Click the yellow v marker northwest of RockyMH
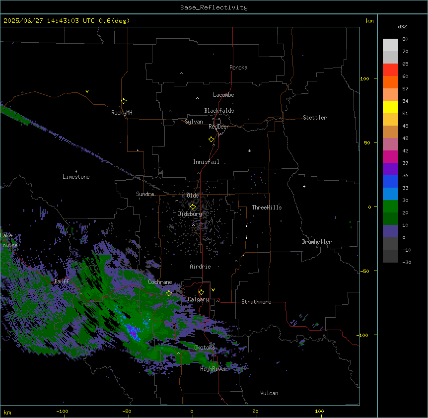This screenshot has width=428, height=418. point(87,91)
